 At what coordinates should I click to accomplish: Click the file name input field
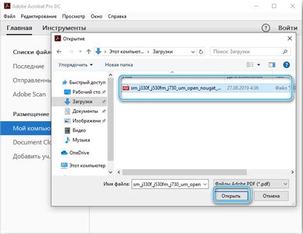click(x=167, y=184)
